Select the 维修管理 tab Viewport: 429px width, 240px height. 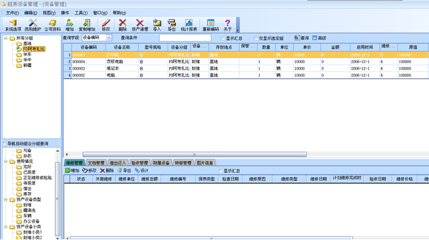tap(74, 163)
